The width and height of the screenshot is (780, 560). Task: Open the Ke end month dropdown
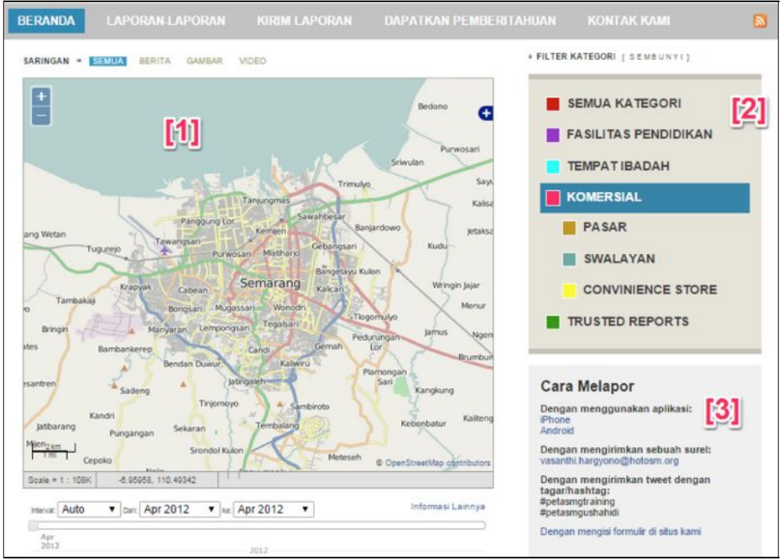point(273,509)
